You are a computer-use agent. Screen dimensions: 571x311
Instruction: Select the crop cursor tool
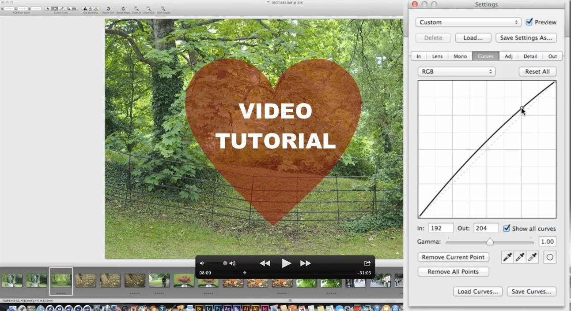69,9
